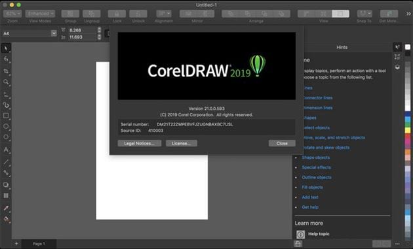Select the Text tool
Viewport: 413px width, 249px height.
tap(6, 150)
